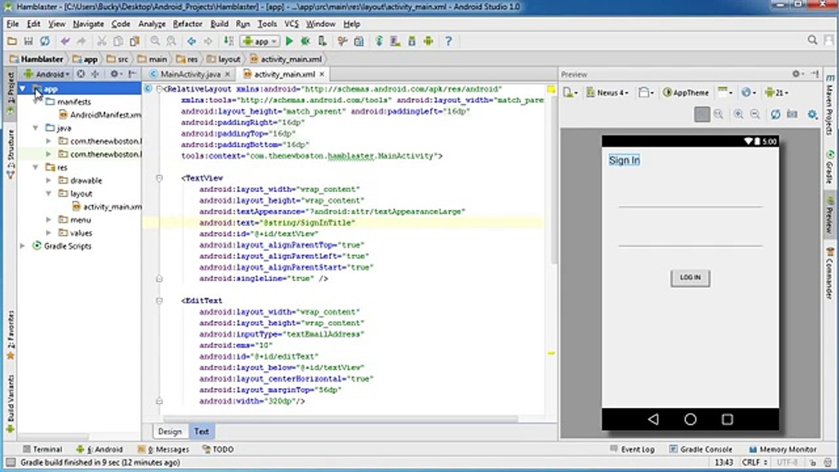This screenshot has width=839, height=472.
Task: Open the app run configuration dropdown
Action: (x=260, y=41)
